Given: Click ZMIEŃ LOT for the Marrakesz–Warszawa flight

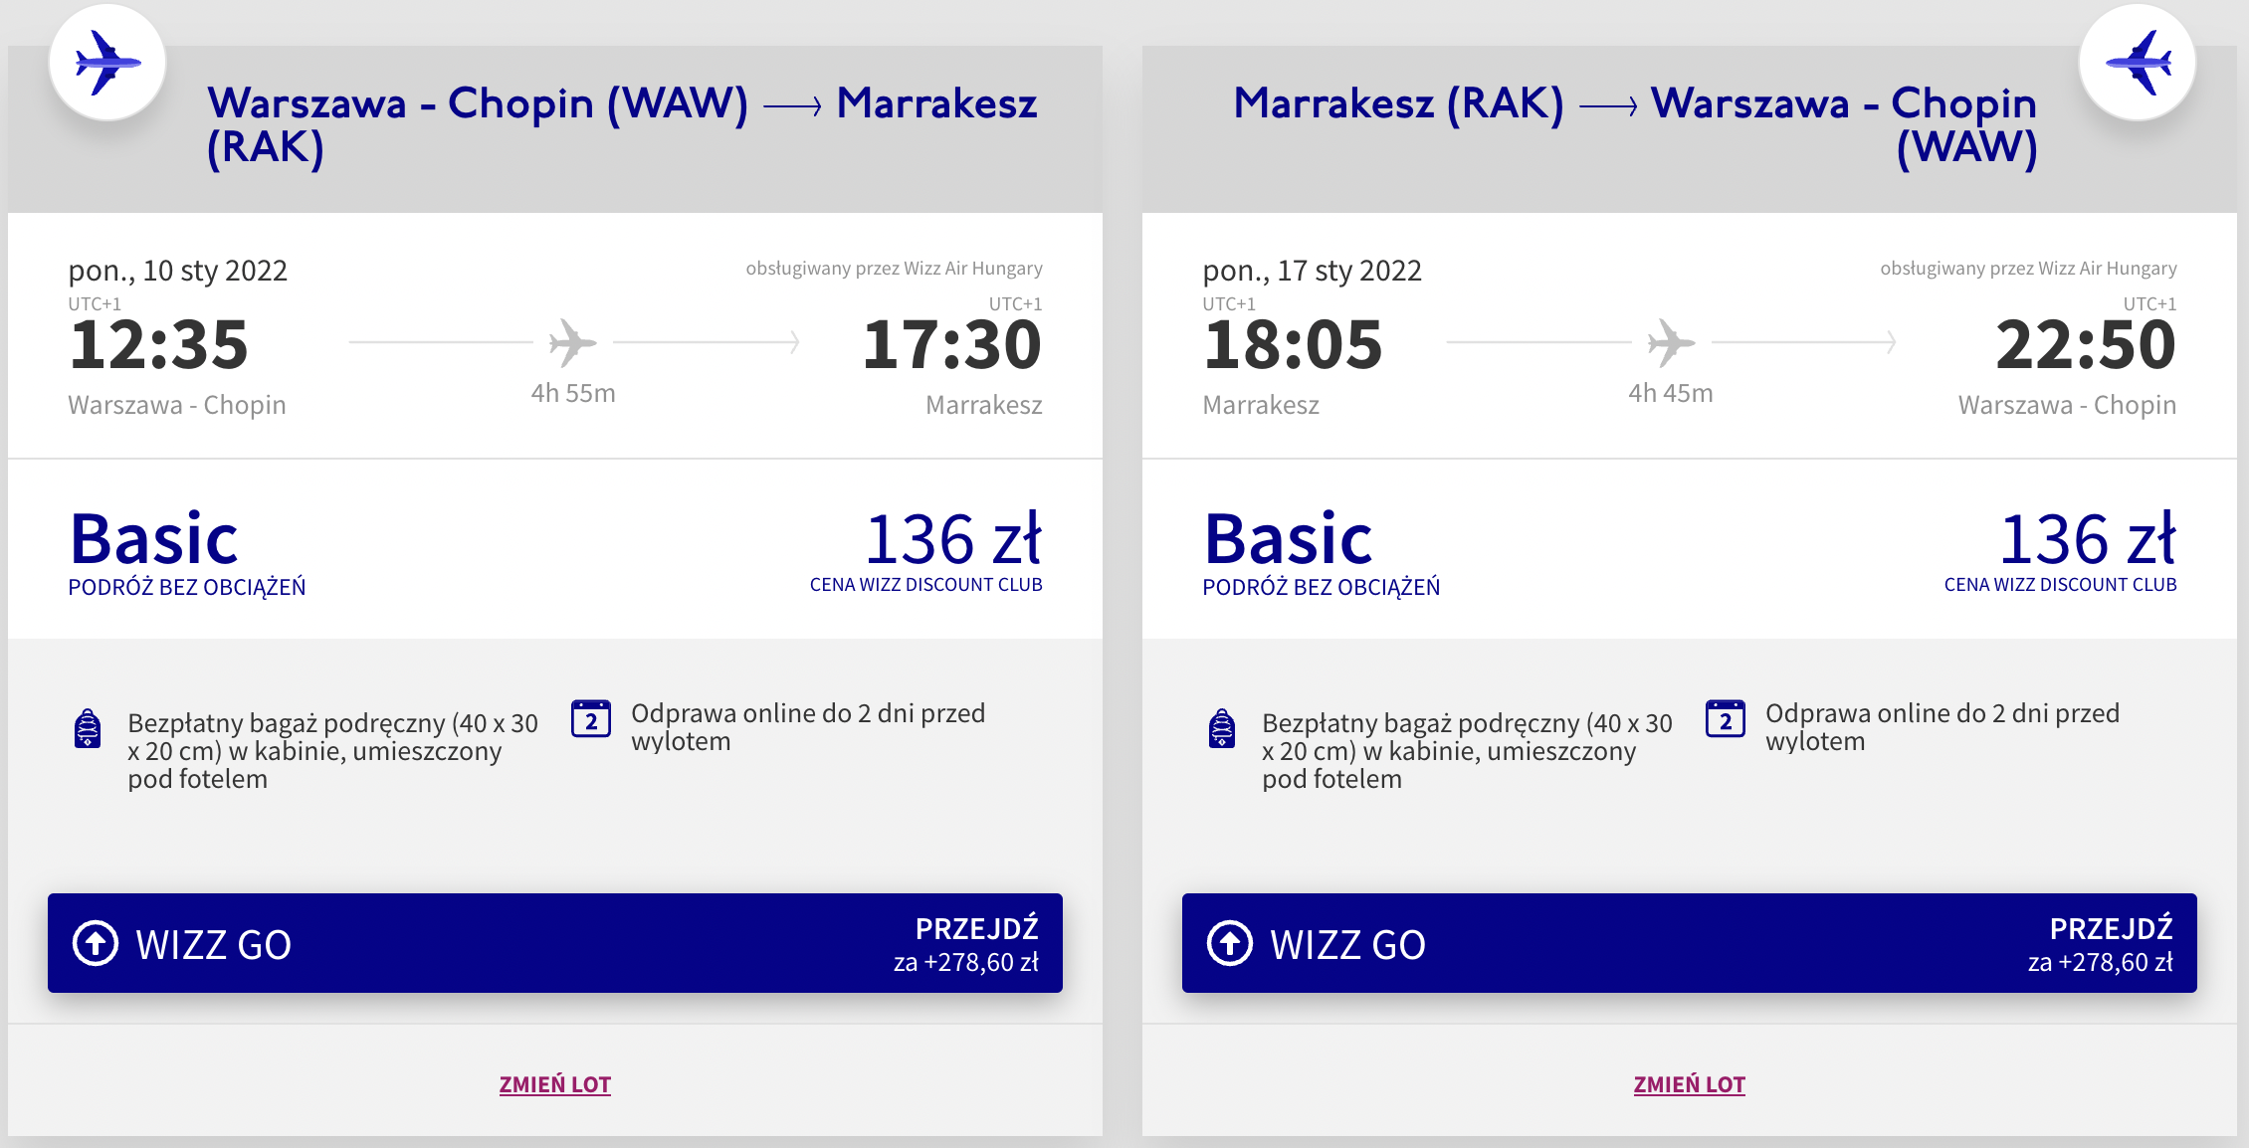Looking at the screenshot, I should coord(1690,1084).
